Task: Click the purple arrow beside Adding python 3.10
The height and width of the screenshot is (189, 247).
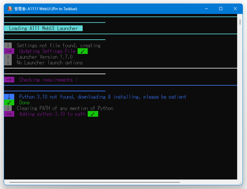Action: 9,114
